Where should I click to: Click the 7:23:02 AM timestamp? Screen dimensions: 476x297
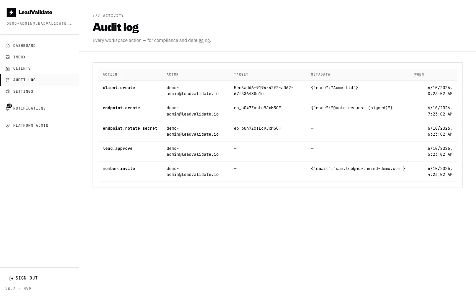tap(440, 111)
